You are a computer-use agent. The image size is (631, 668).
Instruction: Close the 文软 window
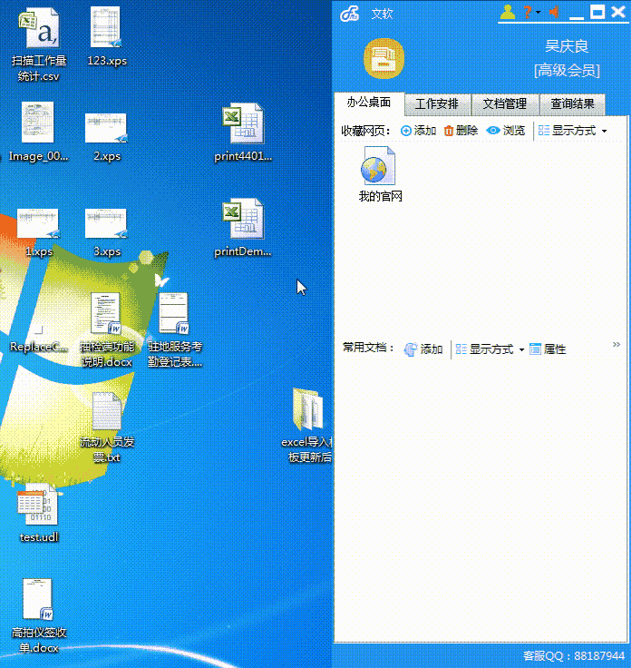tap(617, 12)
